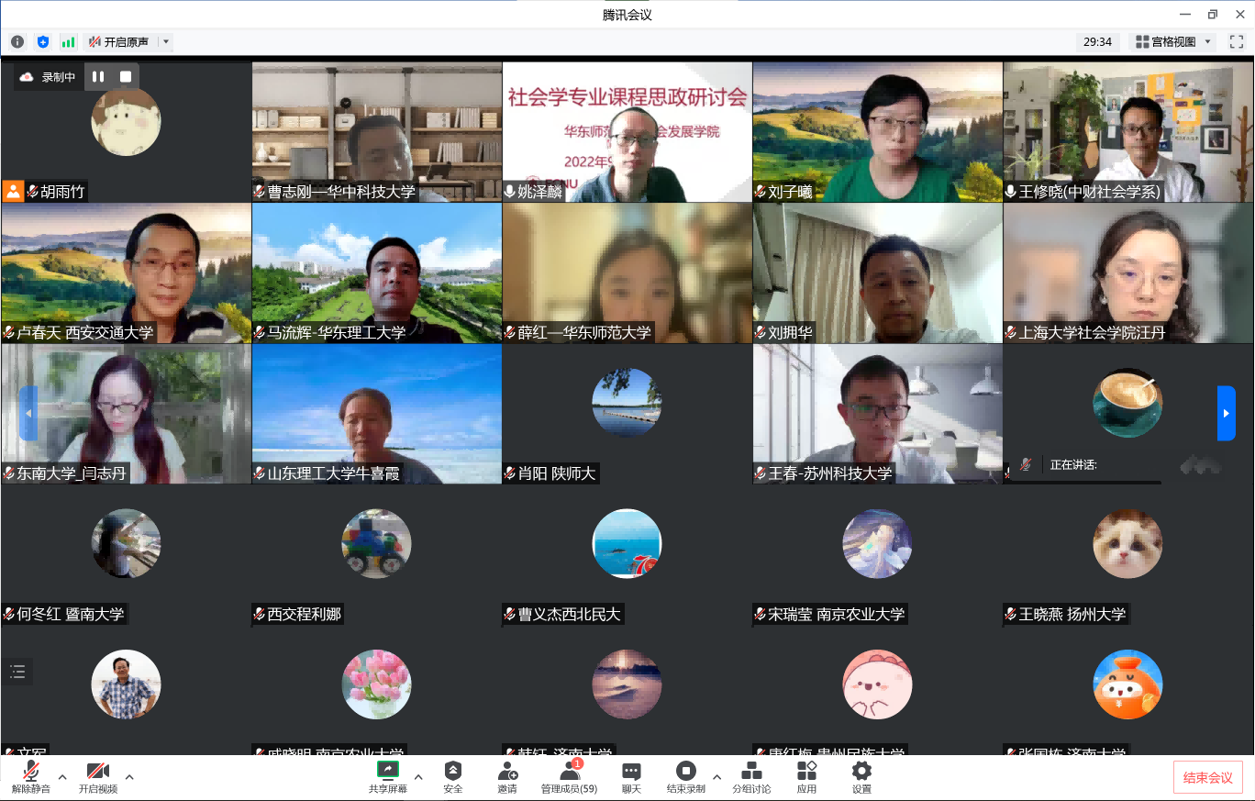Click the meeting info icon

click(17, 41)
